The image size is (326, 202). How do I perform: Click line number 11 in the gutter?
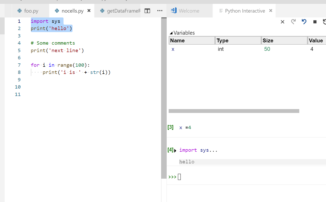(18, 94)
